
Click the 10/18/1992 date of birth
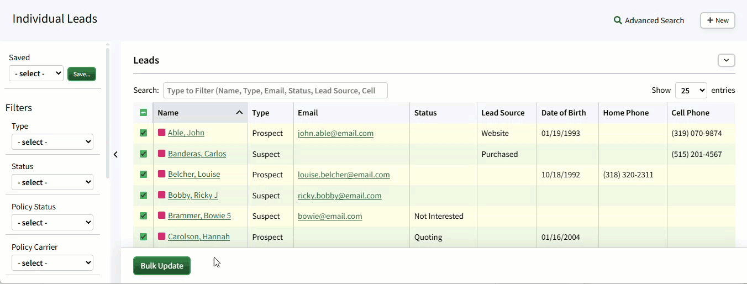[x=561, y=175]
